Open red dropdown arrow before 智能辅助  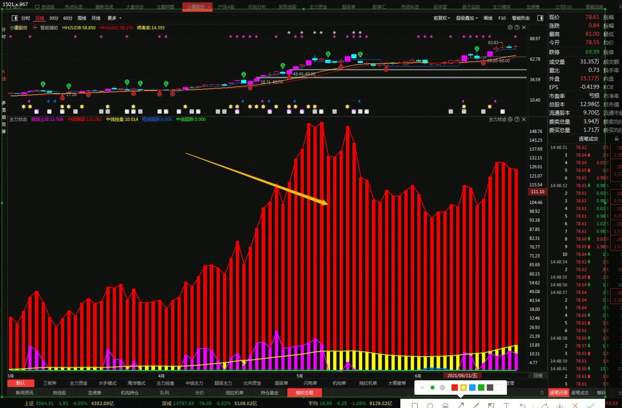click(35, 28)
